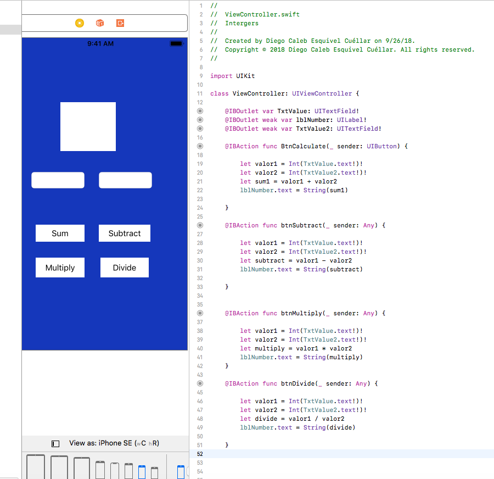Click the btnSubtract action connection circle
Image resolution: width=494 pixels, height=479 pixels.
(200, 225)
